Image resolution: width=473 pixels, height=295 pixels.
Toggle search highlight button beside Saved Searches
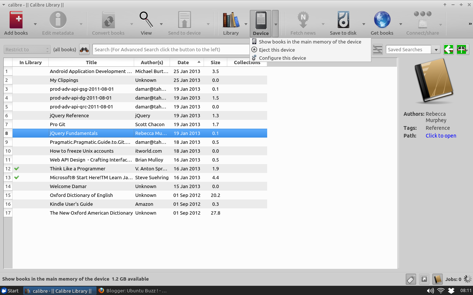coord(378,49)
